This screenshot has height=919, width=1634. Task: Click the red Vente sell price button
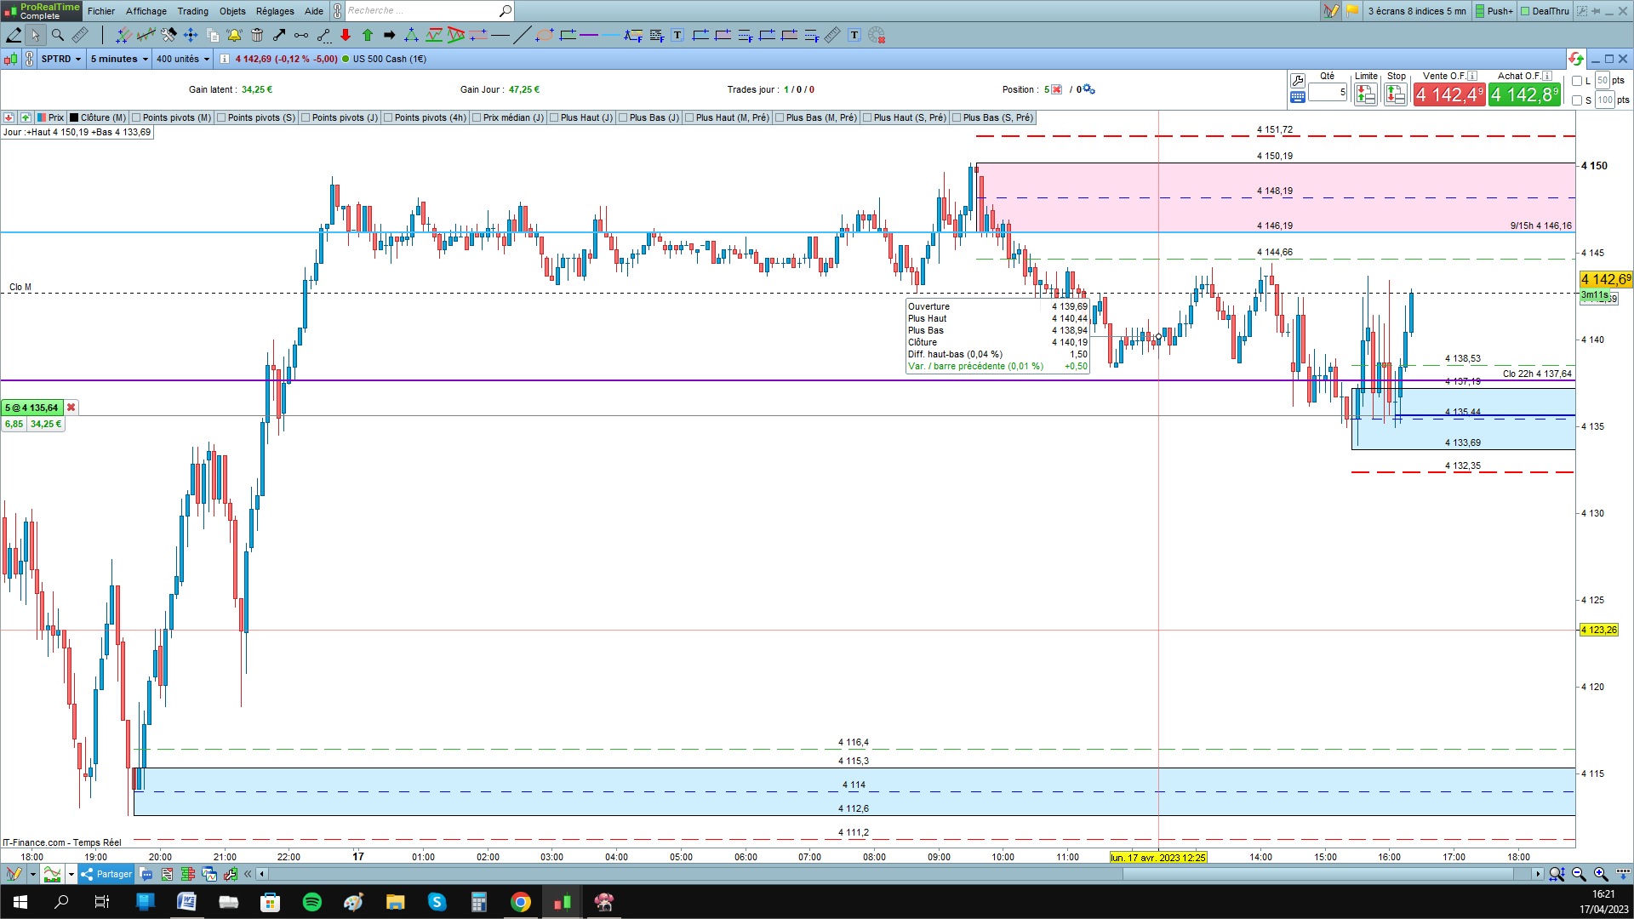pos(1448,94)
